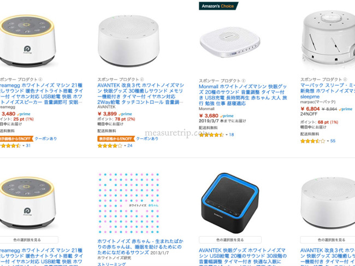Click the prime logo next to ¥3,680
Screen dimensions: 355x266
point(227,116)
